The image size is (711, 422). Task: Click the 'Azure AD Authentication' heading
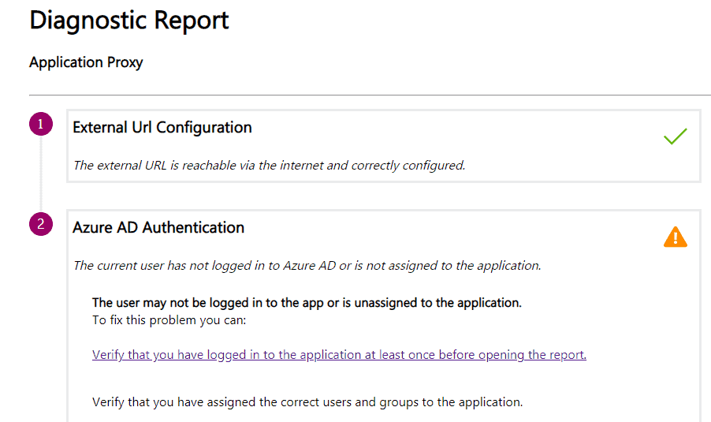pos(158,227)
